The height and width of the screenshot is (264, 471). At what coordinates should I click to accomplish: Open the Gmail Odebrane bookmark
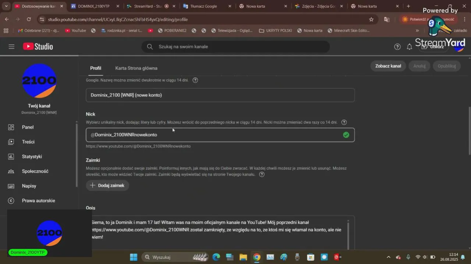tap(38, 30)
